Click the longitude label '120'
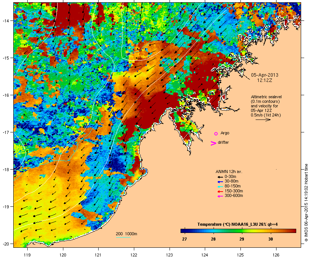 pyautogui.click(x=63, y=255)
